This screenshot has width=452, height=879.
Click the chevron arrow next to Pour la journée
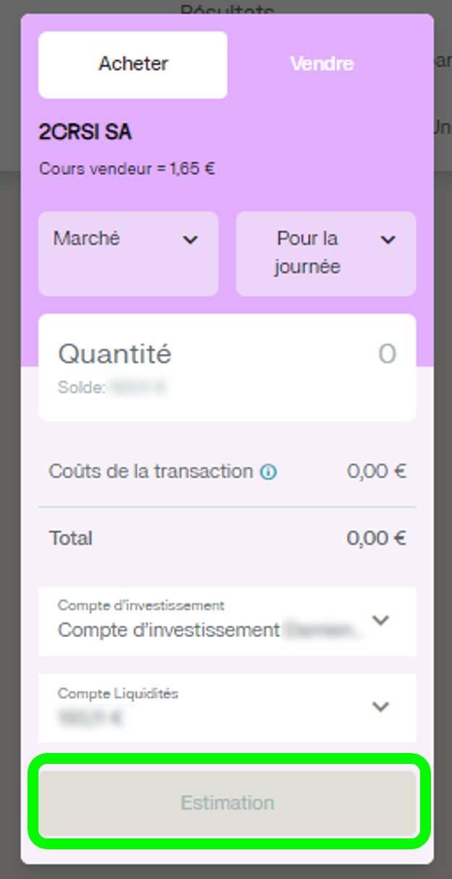(x=388, y=240)
